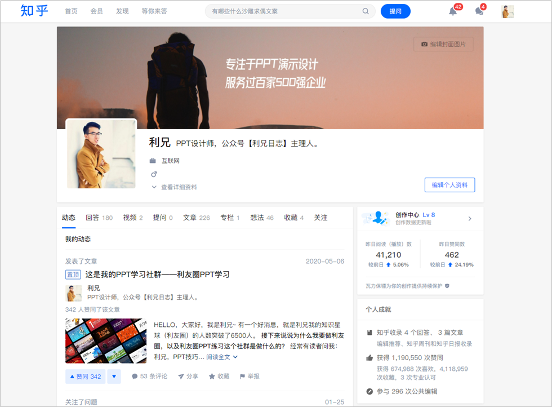Screen dimensions: 552x407
Task: Open the PPT article cover thumbnail
Action: tap(106, 340)
